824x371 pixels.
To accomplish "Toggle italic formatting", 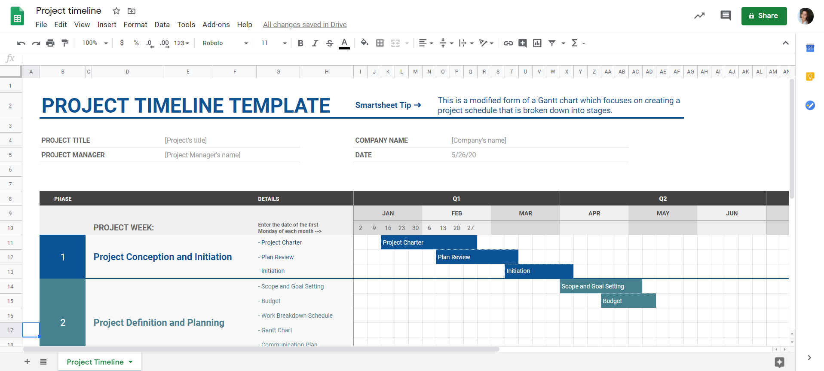I will [x=315, y=43].
